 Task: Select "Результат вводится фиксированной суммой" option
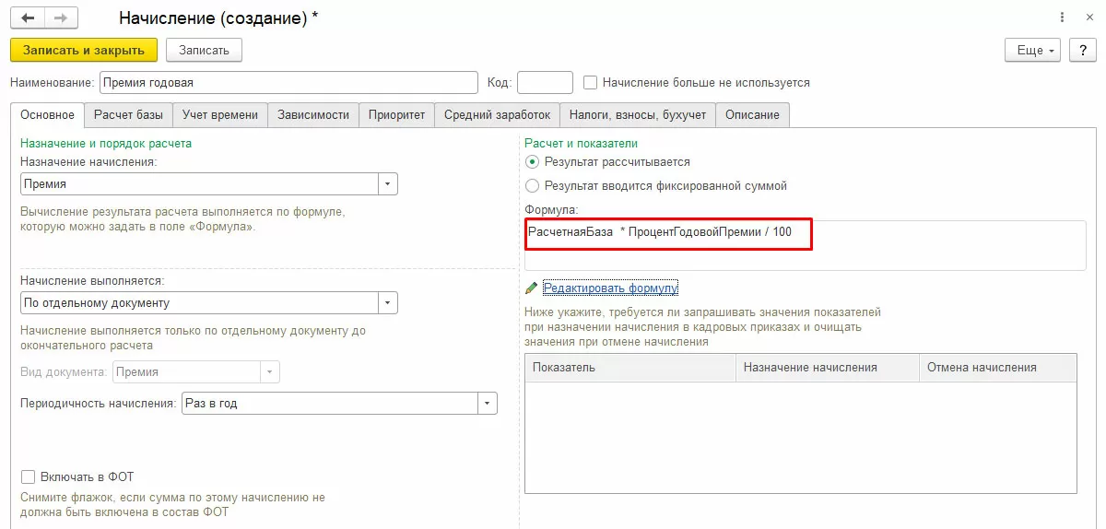tap(532, 185)
